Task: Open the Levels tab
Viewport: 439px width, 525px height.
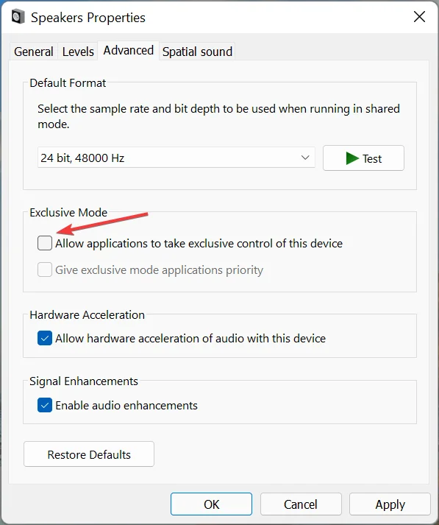Action: (x=78, y=52)
